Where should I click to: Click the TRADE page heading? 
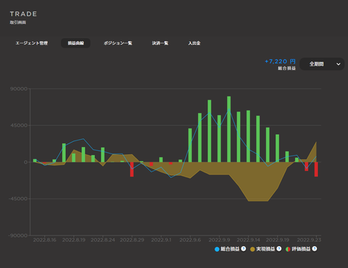pyautogui.click(x=23, y=14)
